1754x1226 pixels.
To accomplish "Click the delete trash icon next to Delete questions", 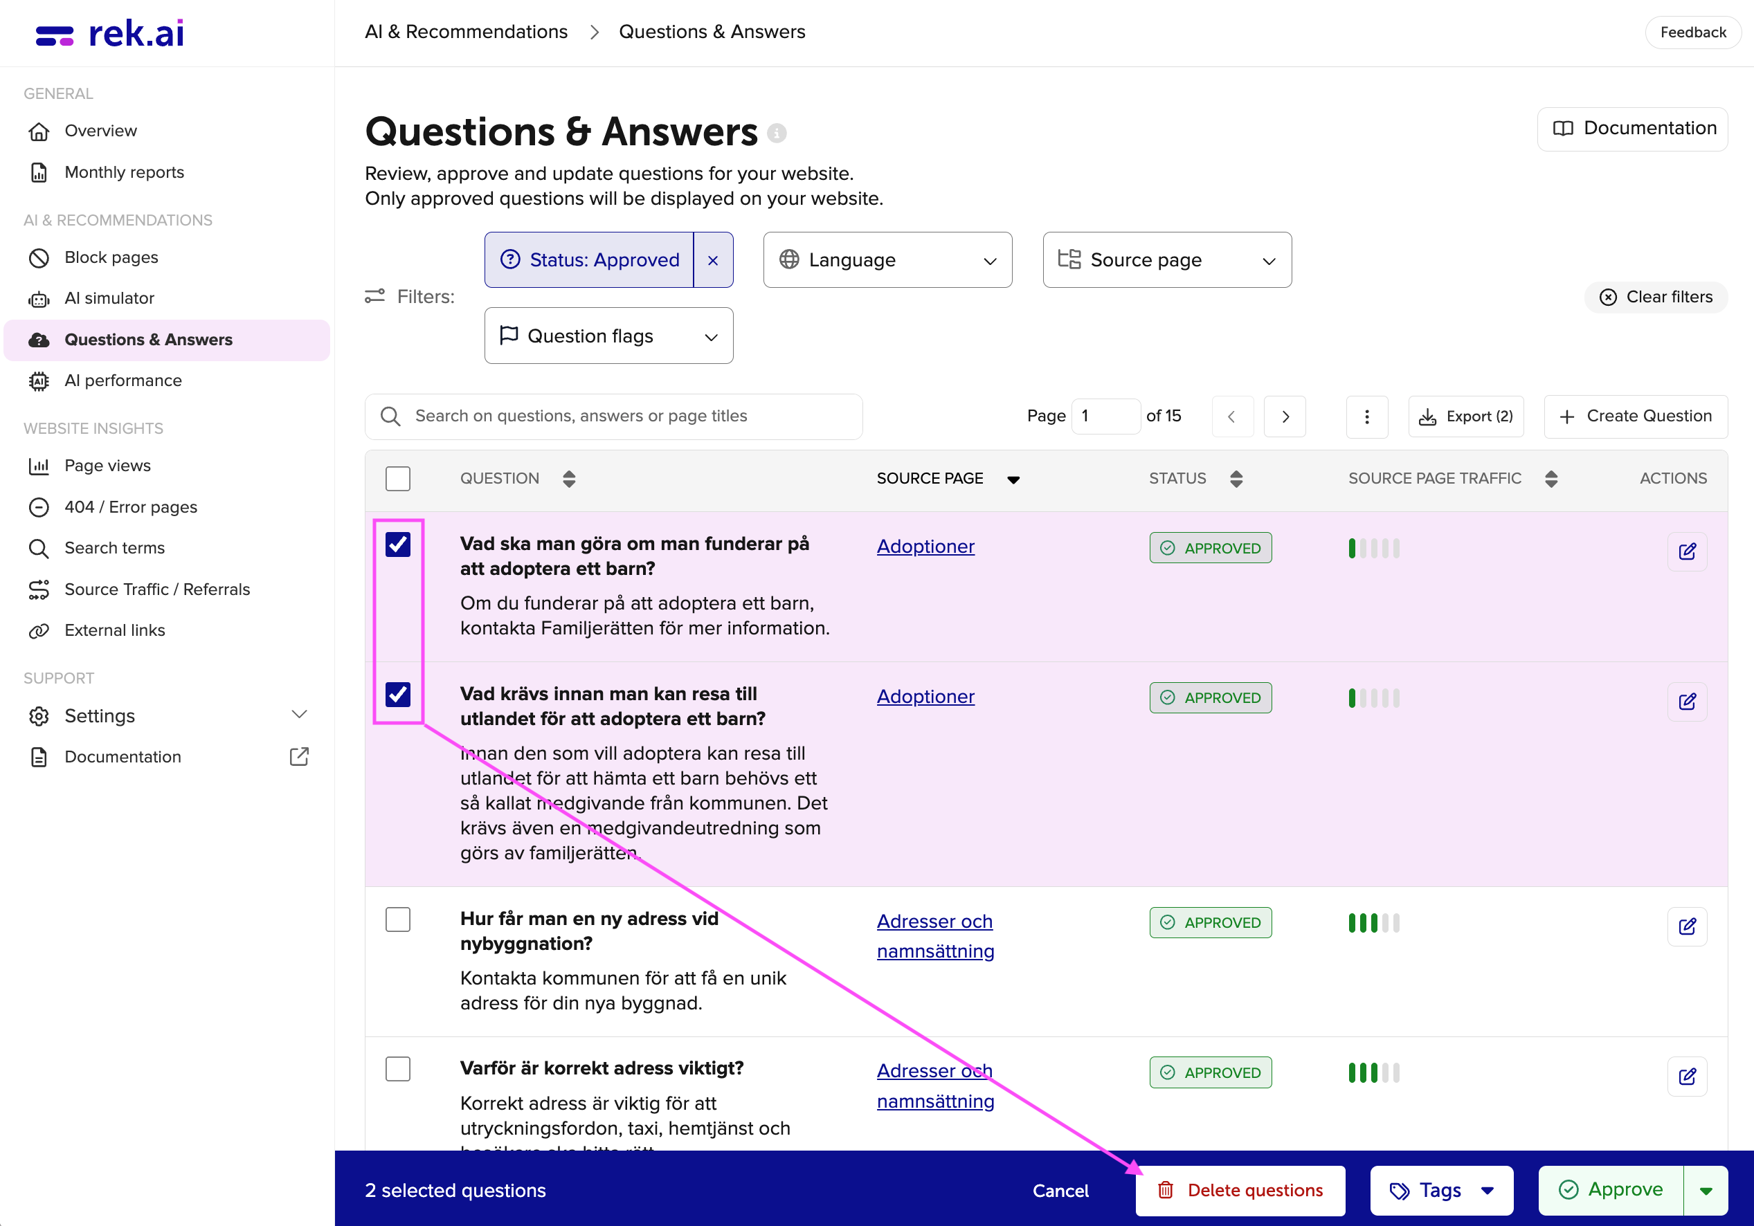I will click(x=1166, y=1189).
